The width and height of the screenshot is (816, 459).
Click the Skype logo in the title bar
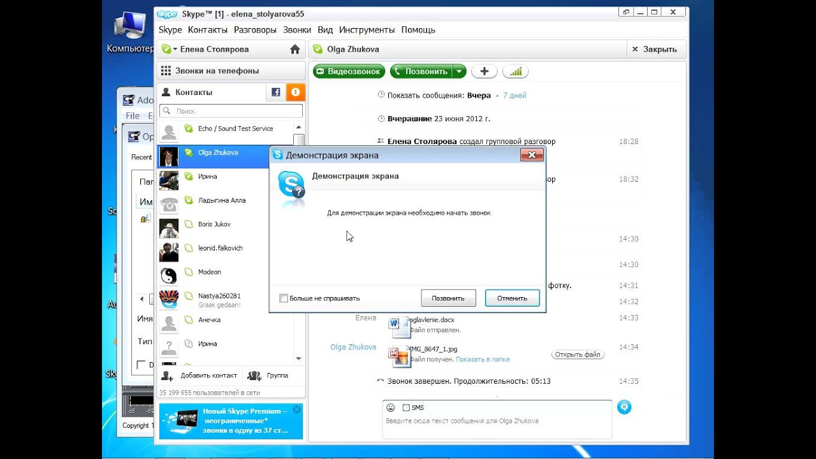click(x=167, y=14)
